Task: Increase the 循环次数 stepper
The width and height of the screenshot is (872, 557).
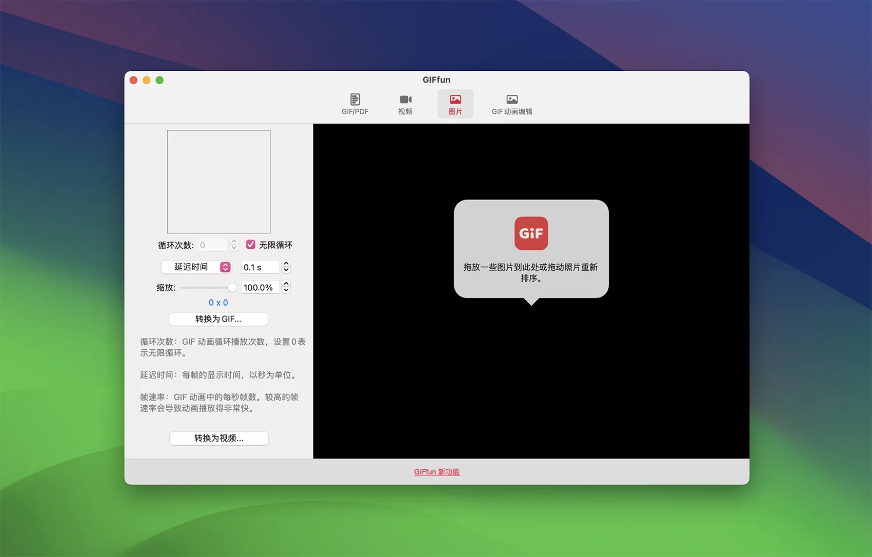Action: [x=234, y=242]
